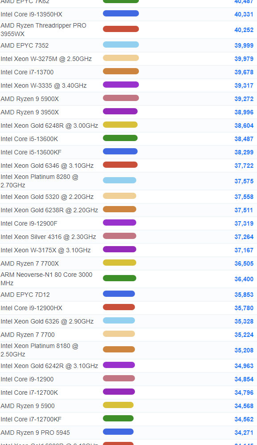Viewport: 257px width, 445px height.
Task: Select the AMD Ryzen 7 7700 entry
Action: tap(28, 335)
